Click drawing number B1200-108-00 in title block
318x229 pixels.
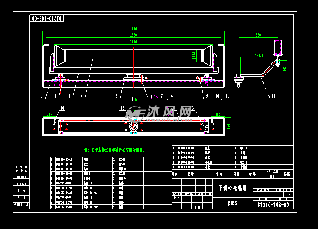click(x=273, y=205)
